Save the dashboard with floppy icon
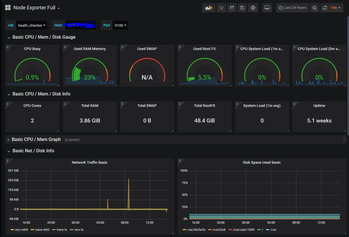 click(x=242, y=8)
